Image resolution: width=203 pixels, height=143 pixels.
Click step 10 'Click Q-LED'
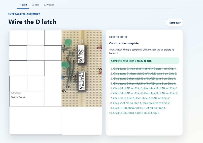pos(136,113)
